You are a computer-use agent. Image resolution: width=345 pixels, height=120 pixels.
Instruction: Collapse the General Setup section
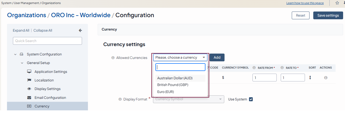(x=22, y=63)
